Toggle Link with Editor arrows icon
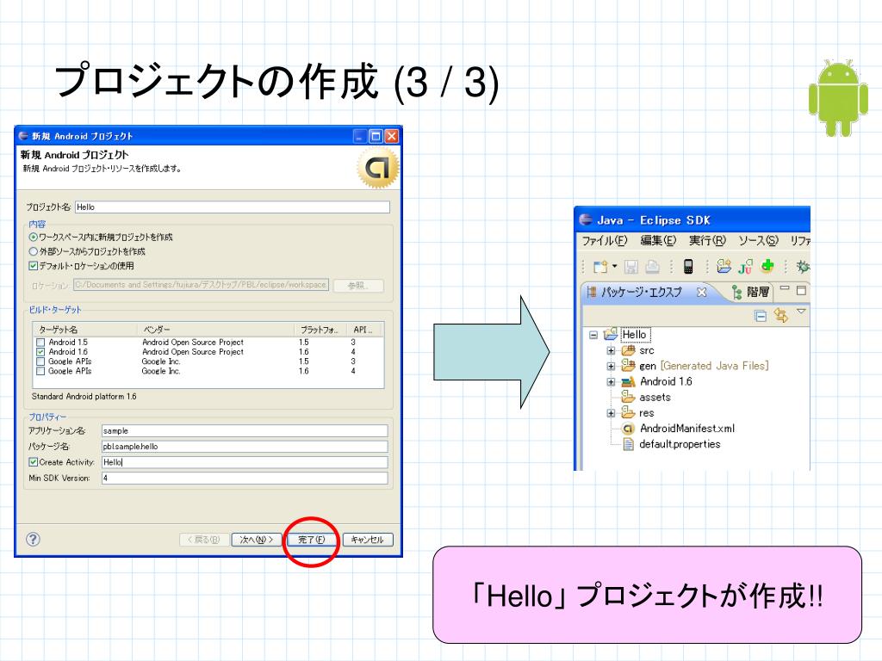Image resolution: width=882 pixels, height=661 pixels. pos(780,315)
